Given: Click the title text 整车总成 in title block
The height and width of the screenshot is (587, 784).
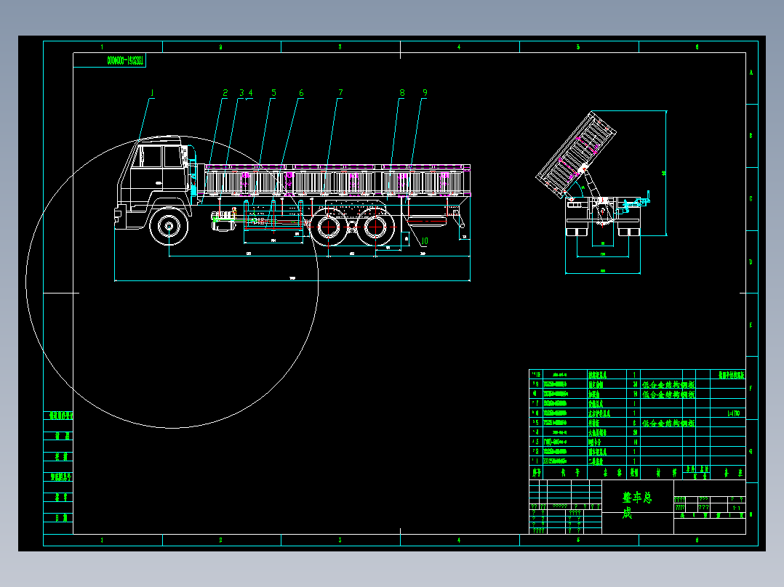Looking at the screenshot, I should pos(637,505).
